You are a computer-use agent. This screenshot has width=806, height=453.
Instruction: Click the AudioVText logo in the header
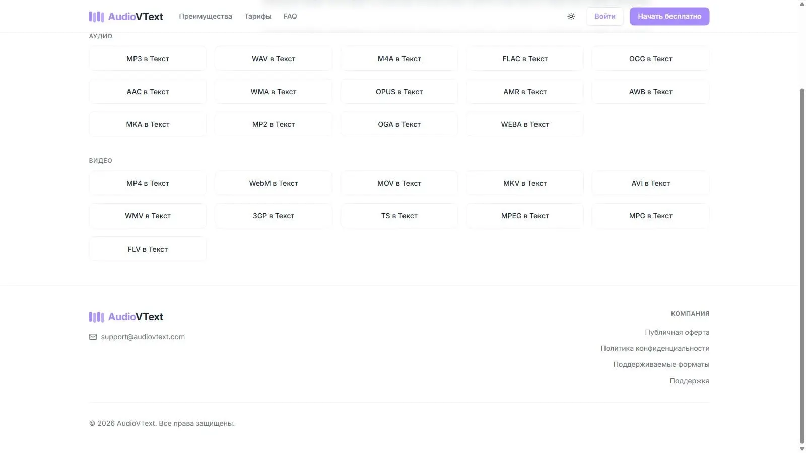coord(126,17)
